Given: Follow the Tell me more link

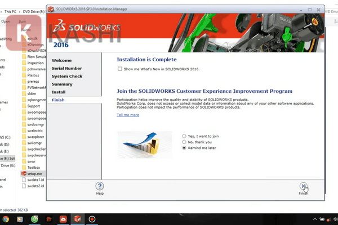Looking at the screenshot, I should pyautogui.click(x=128, y=115).
